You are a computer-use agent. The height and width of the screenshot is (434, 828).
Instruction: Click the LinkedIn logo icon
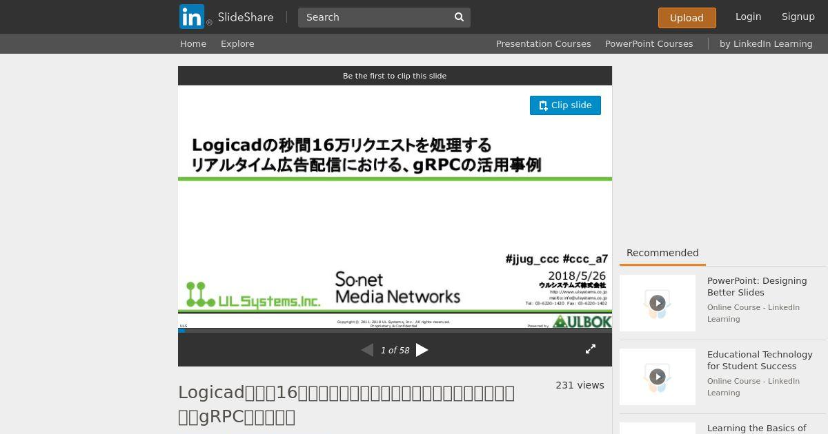[x=192, y=17]
